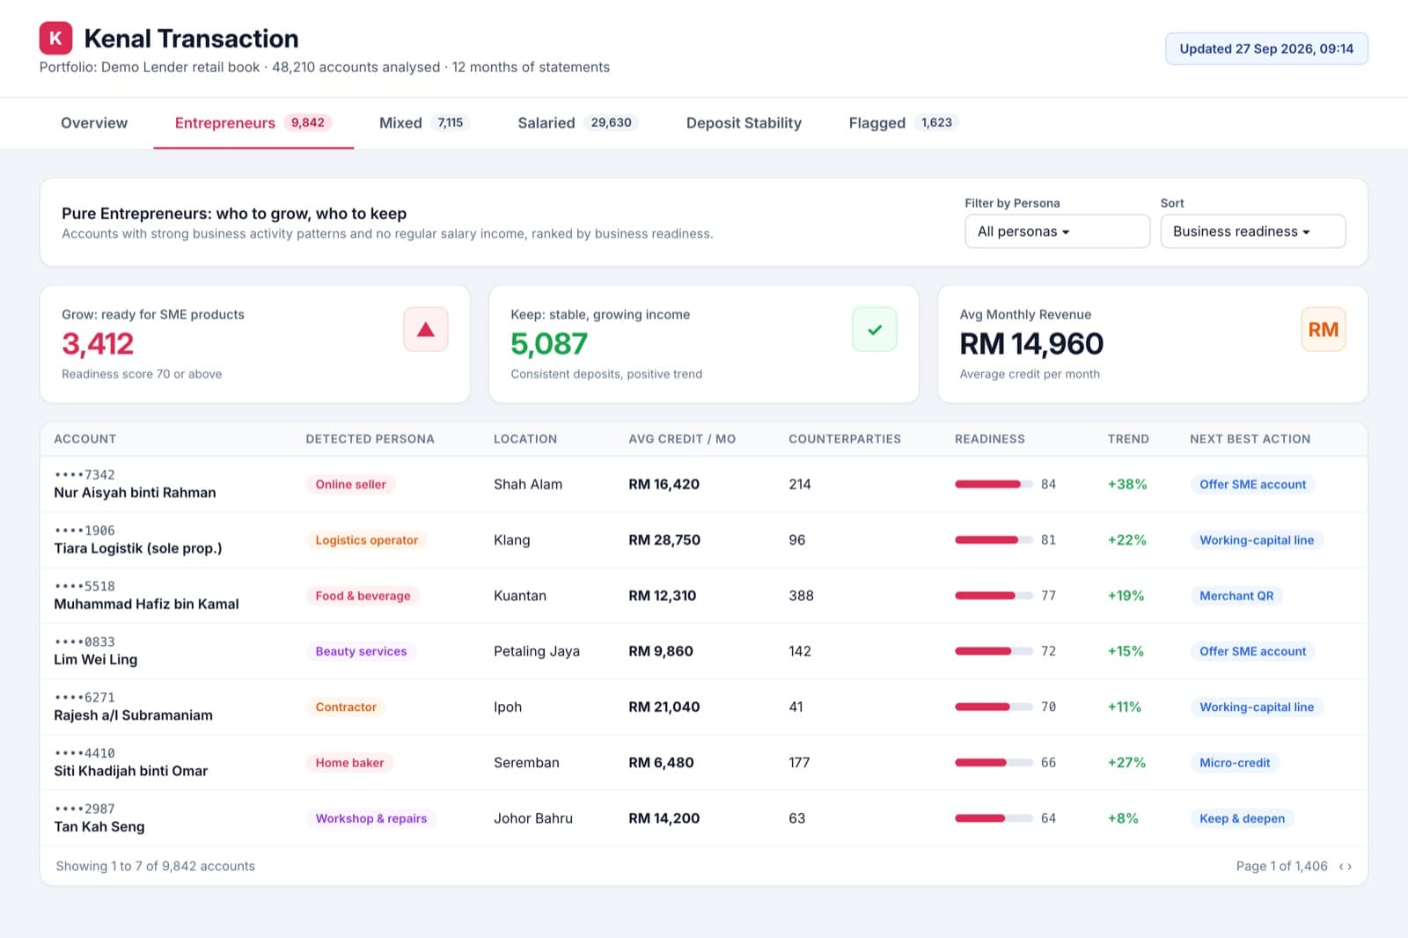Screen dimensions: 1408x938
Task: Go to the next page arrow
Action: pos(1350,867)
